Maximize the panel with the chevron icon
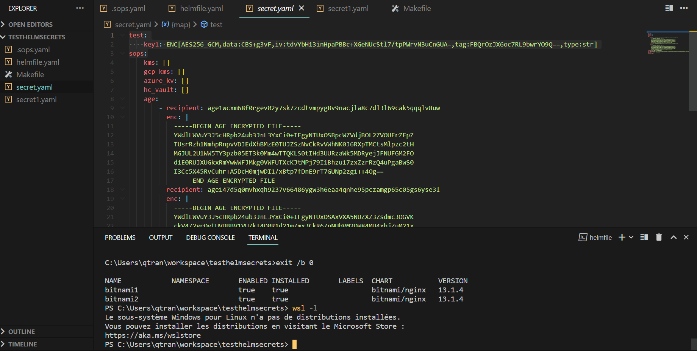 673,237
